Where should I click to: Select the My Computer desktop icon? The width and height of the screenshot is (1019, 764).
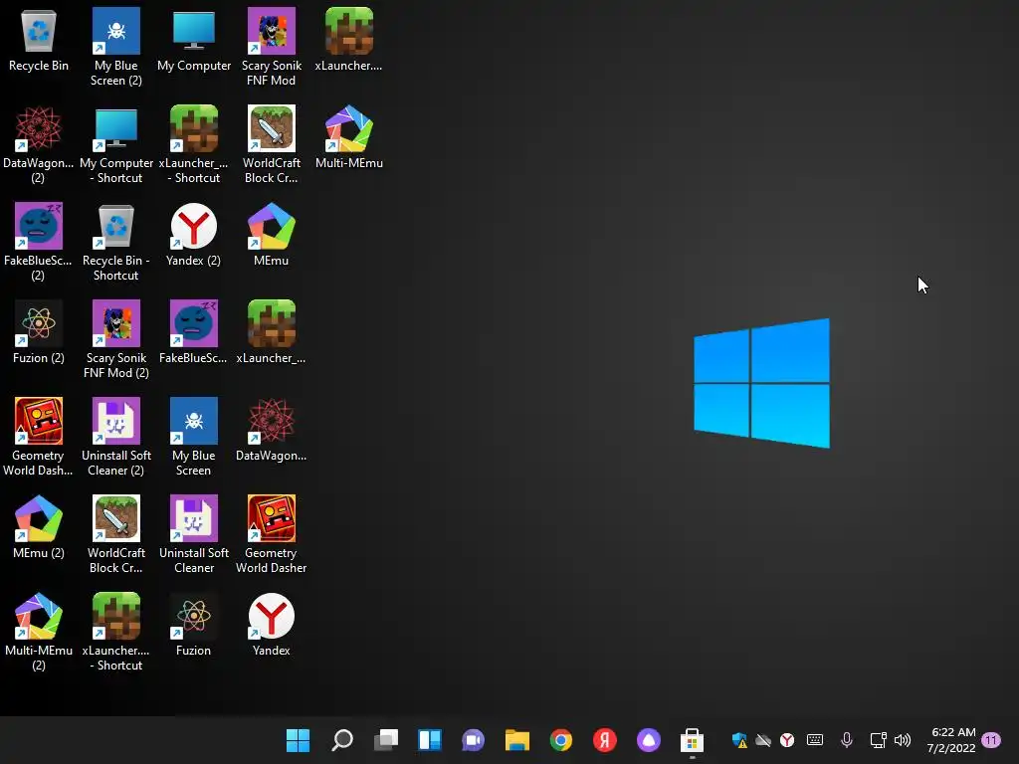click(194, 40)
